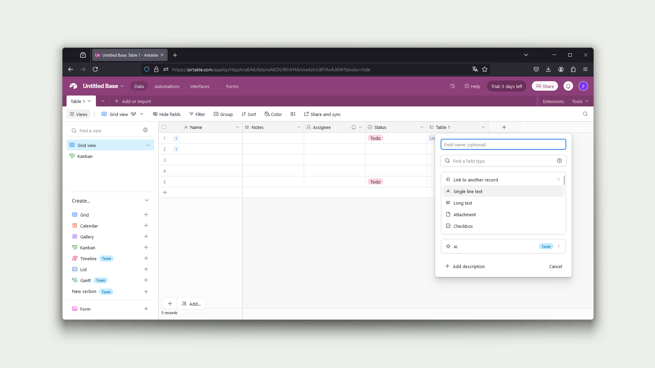Bookmark page with star icon
The width and height of the screenshot is (655, 368).
click(485, 69)
